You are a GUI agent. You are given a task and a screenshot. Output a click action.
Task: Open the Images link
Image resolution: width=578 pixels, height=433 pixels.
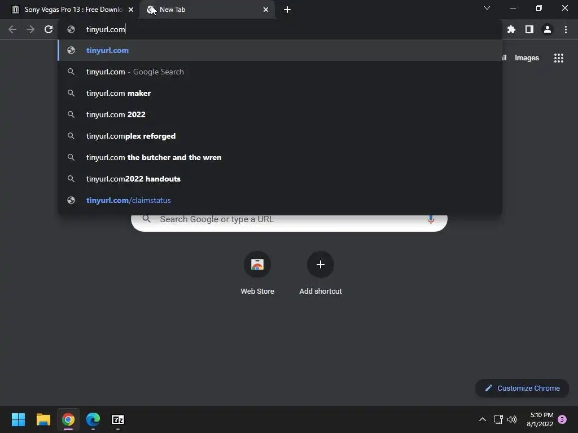pos(527,58)
